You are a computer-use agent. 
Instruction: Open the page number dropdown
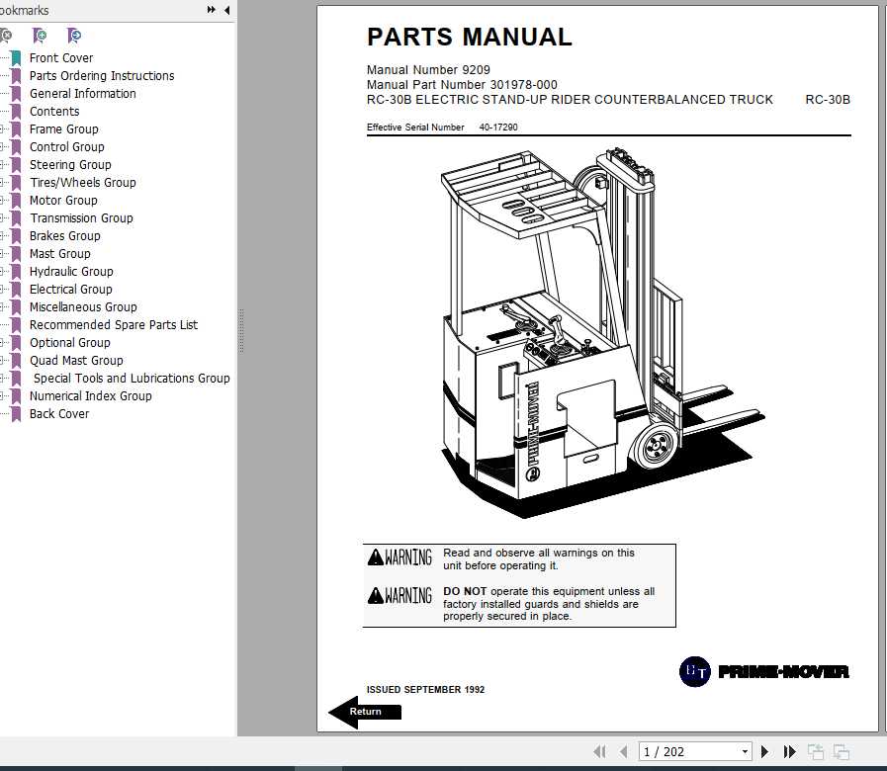coord(745,751)
